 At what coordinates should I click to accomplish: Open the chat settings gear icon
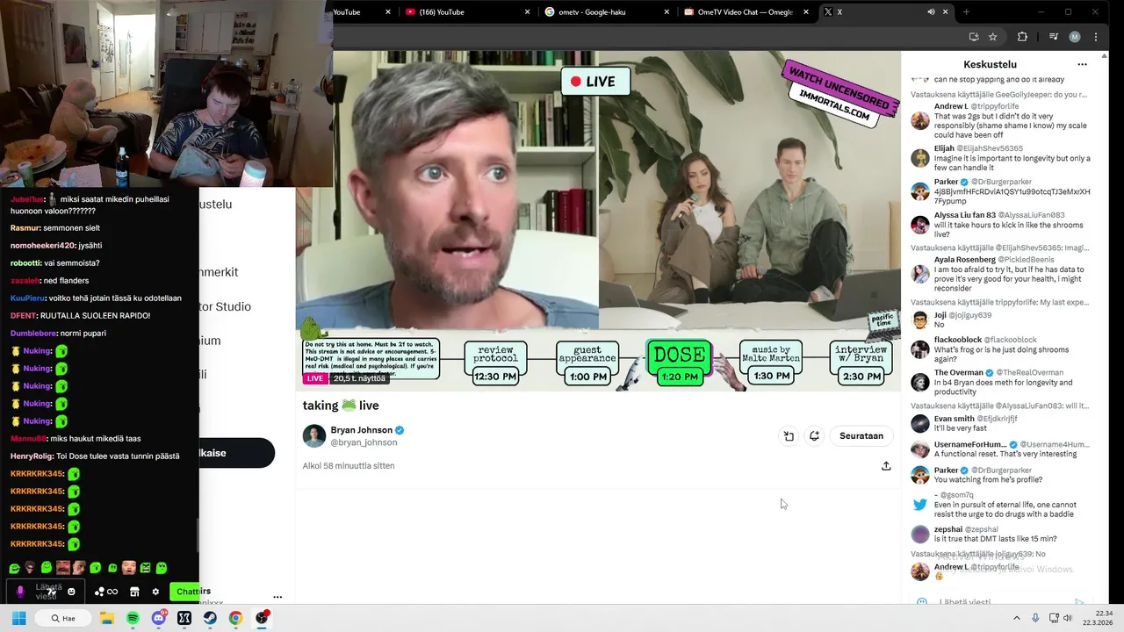point(155,592)
